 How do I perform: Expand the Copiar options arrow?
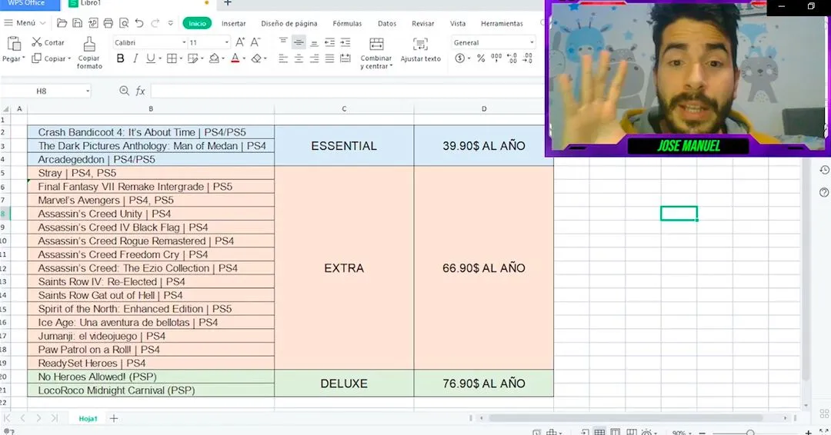[x=69, y=58]
